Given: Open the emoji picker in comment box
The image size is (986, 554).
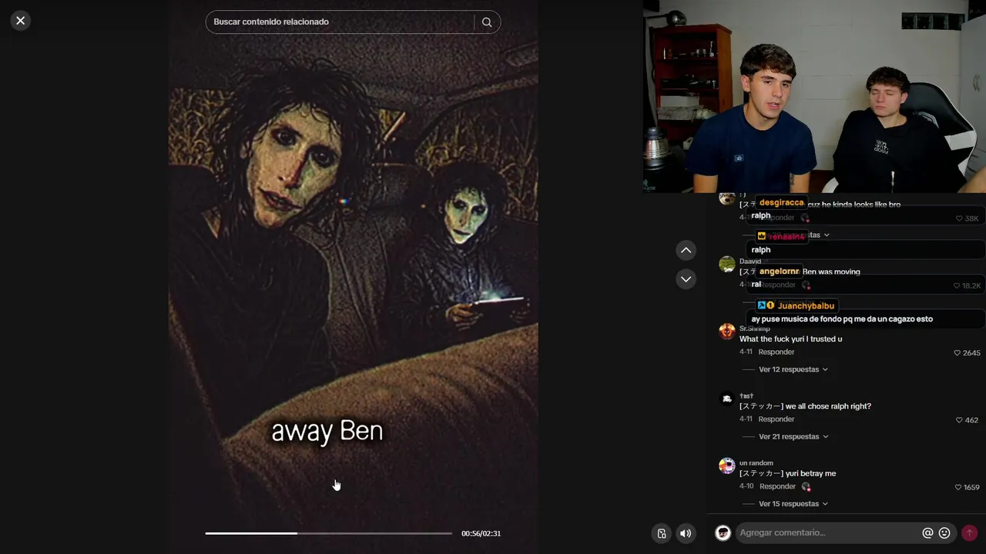Looking at the screenshot, I should (944, 532).
